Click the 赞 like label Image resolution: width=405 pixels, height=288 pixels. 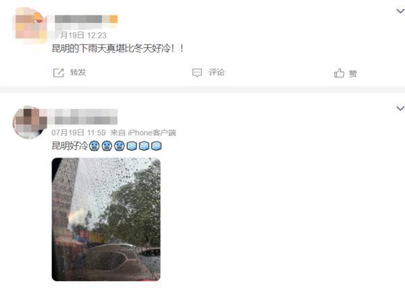point(353,74)
